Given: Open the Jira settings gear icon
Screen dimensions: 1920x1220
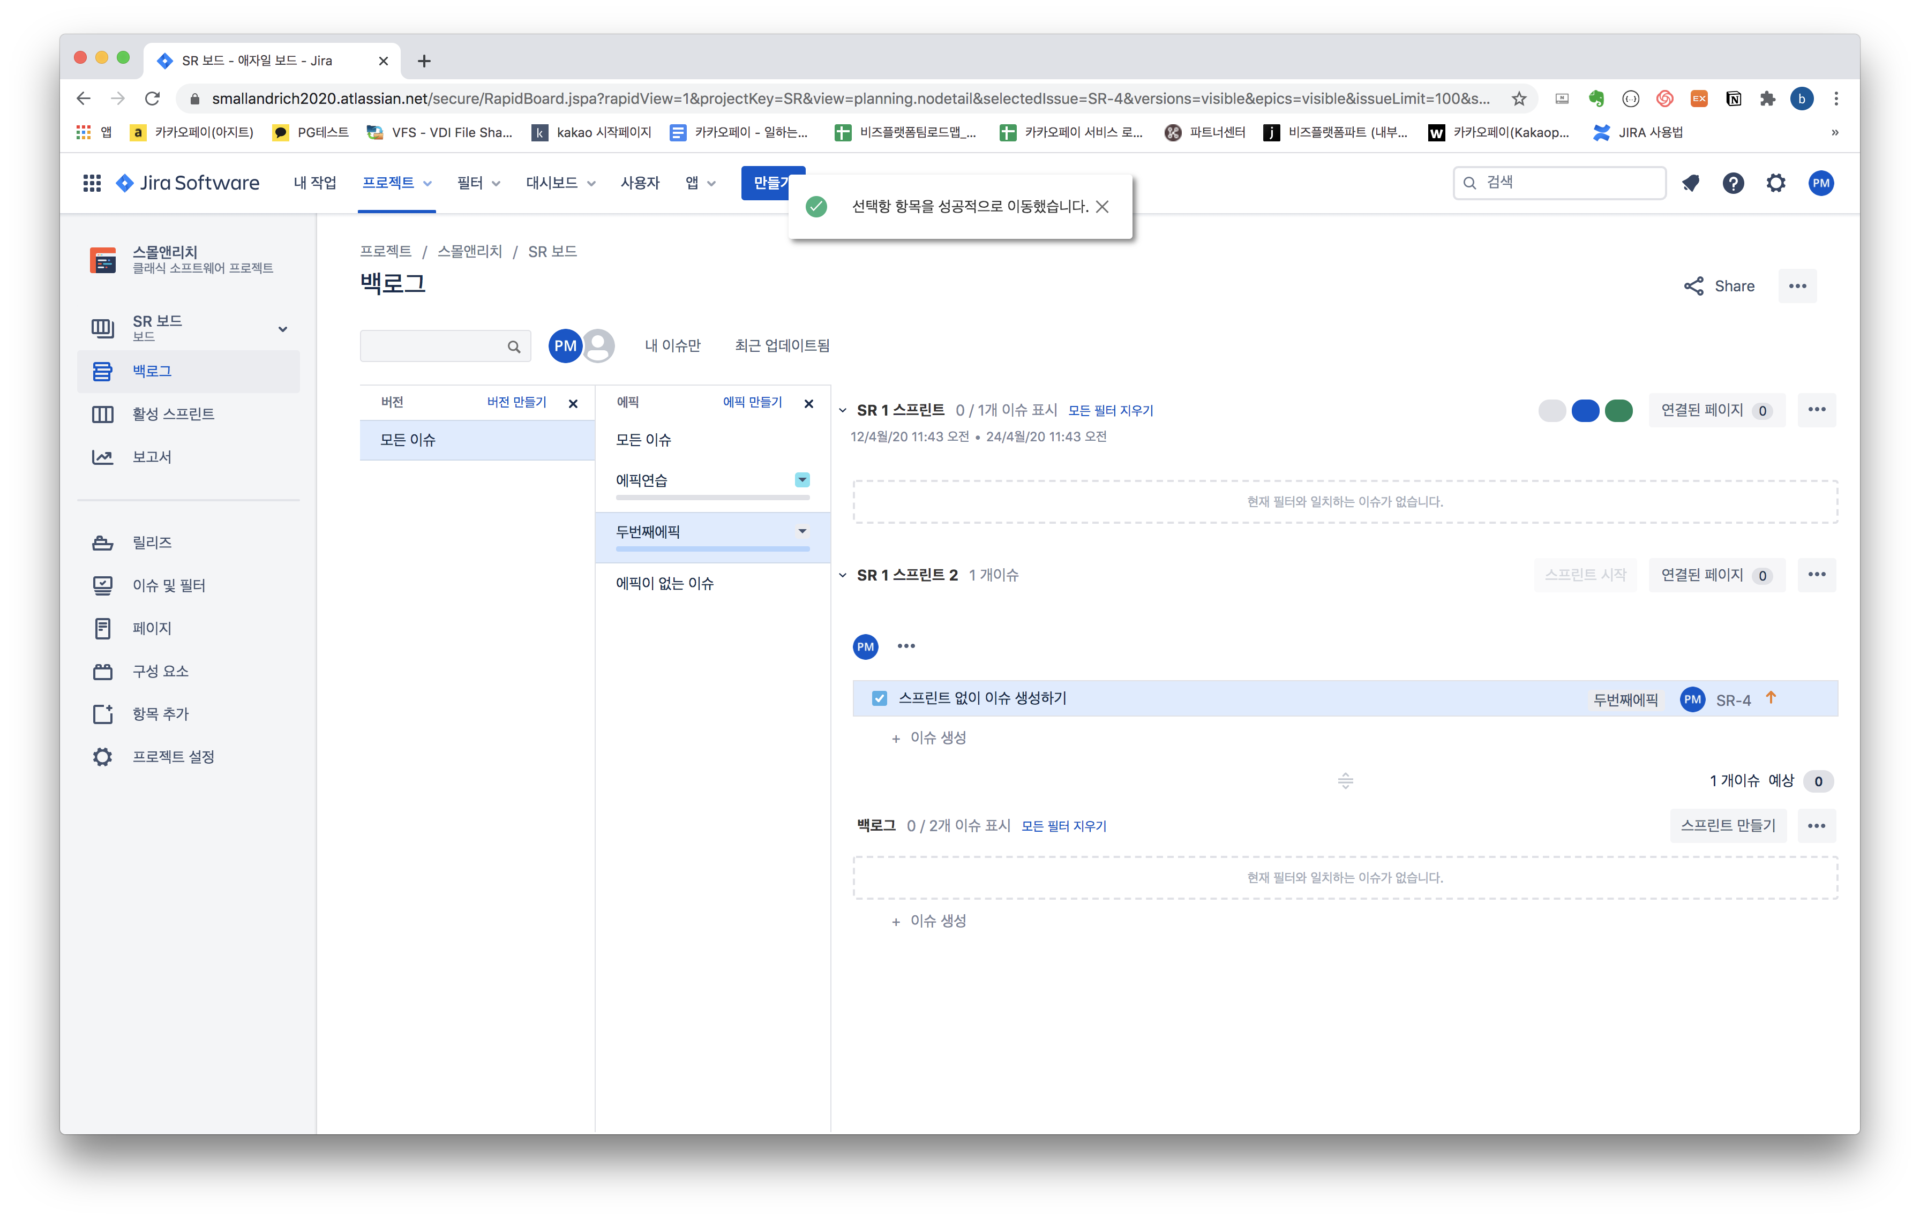Looking at the screenshot, I should tap(1775, 183).
